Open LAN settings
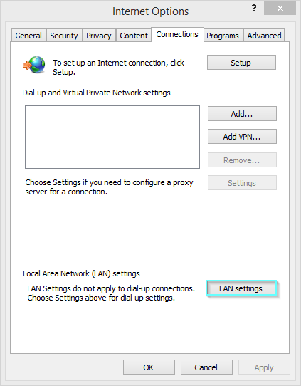301x386 pixels. (x=241, y=288)
